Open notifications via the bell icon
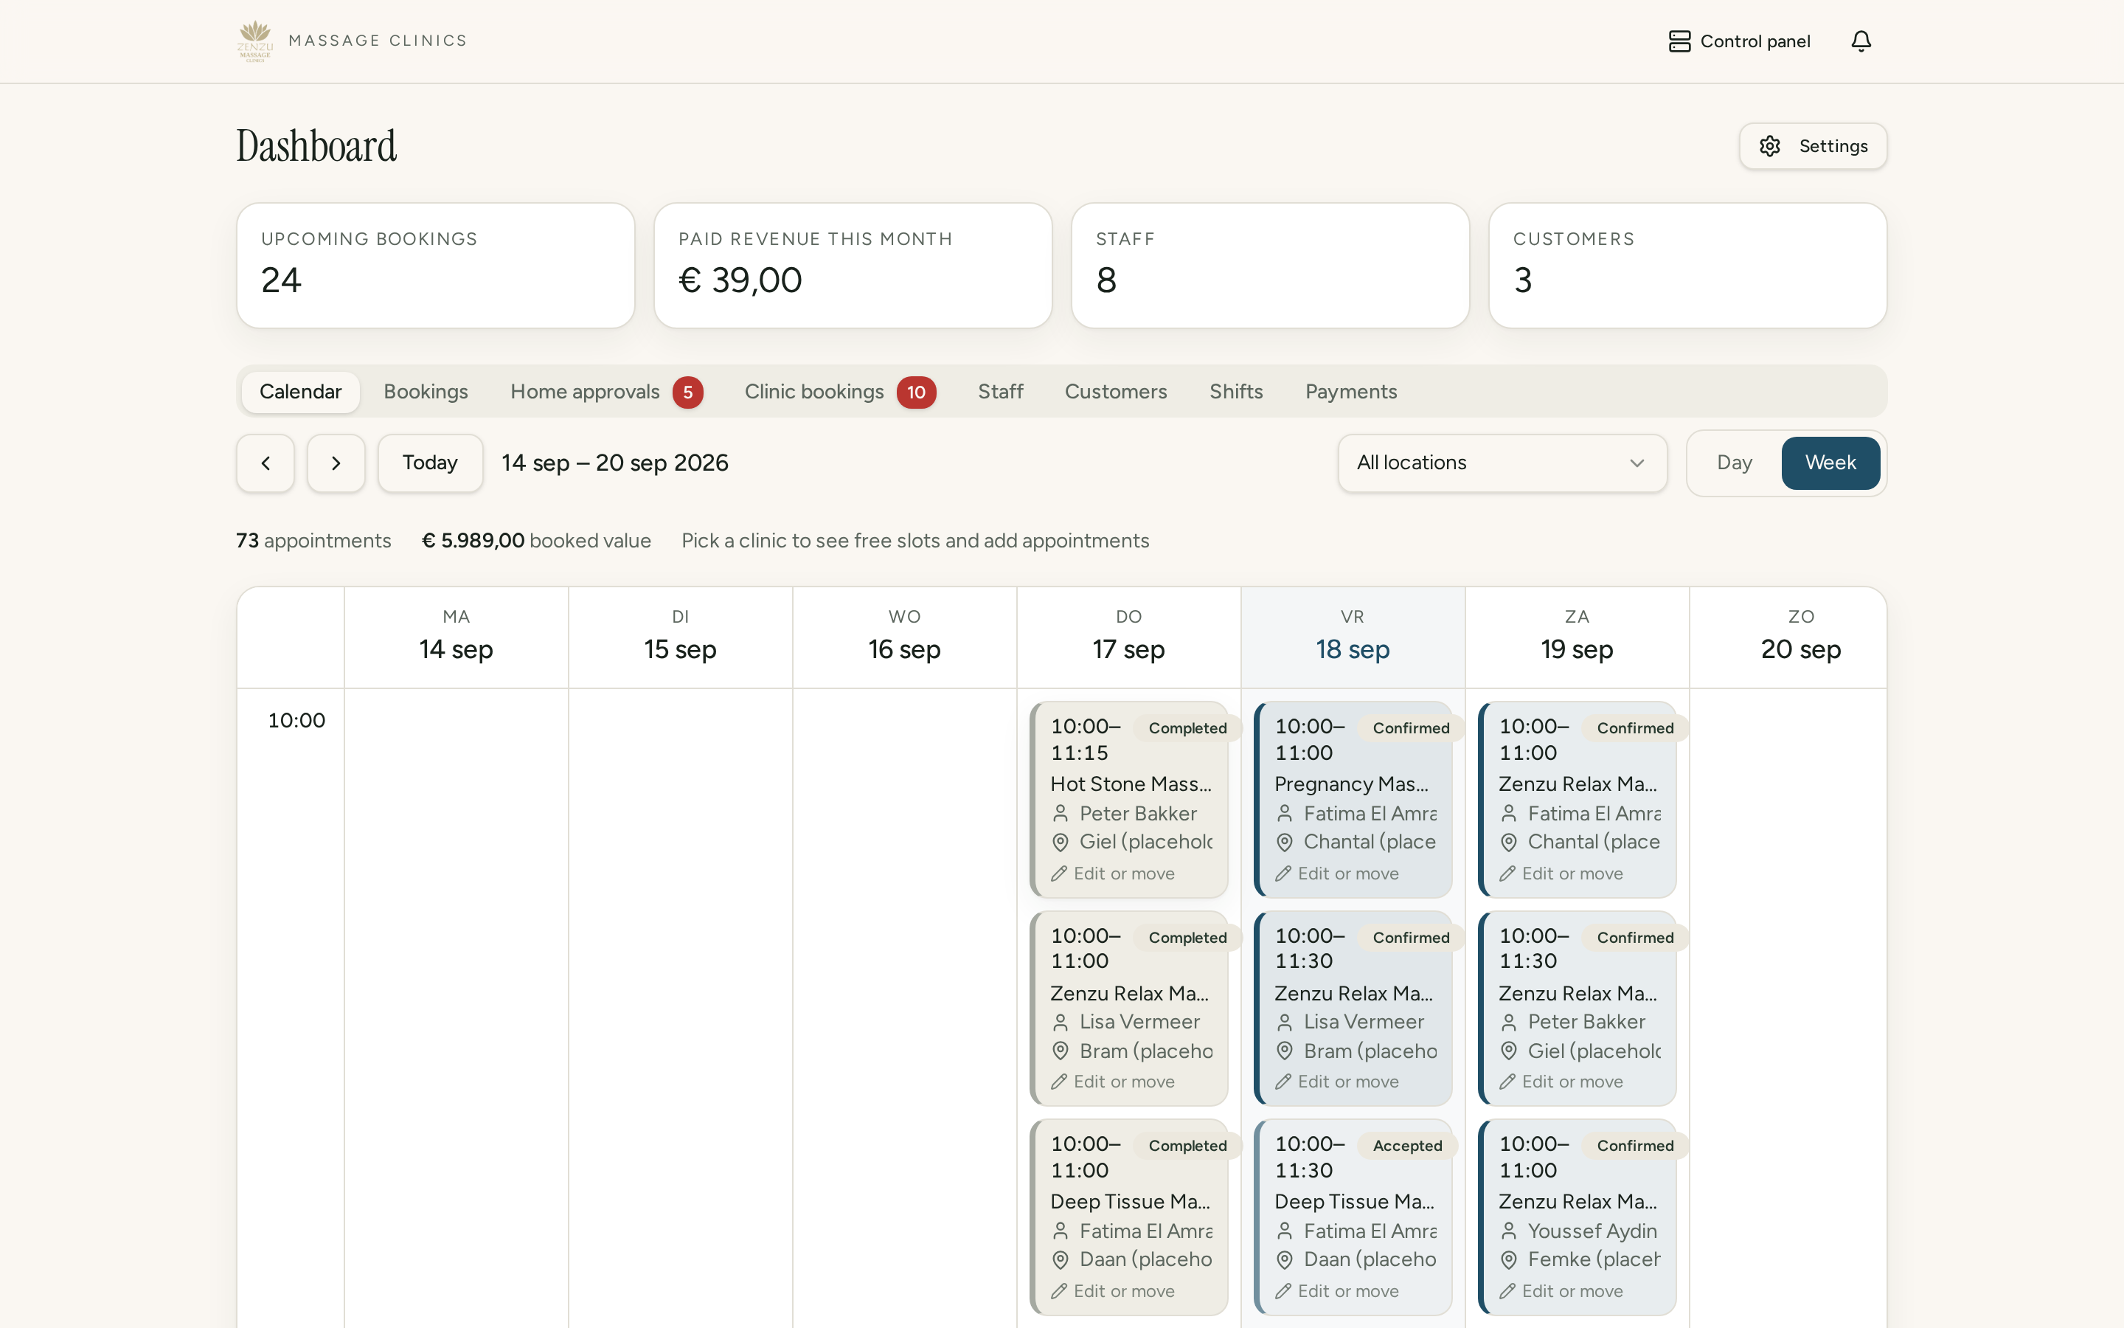The height and width of the screenshot is (1328, 2124). point(1861,41)
